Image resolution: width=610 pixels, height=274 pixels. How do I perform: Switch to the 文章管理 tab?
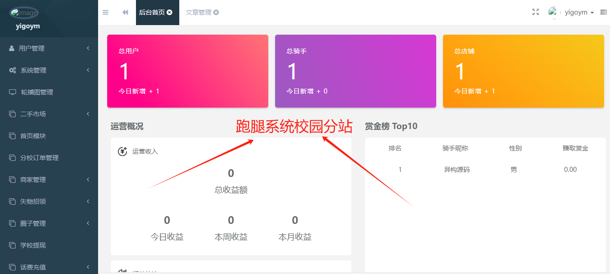199,12
